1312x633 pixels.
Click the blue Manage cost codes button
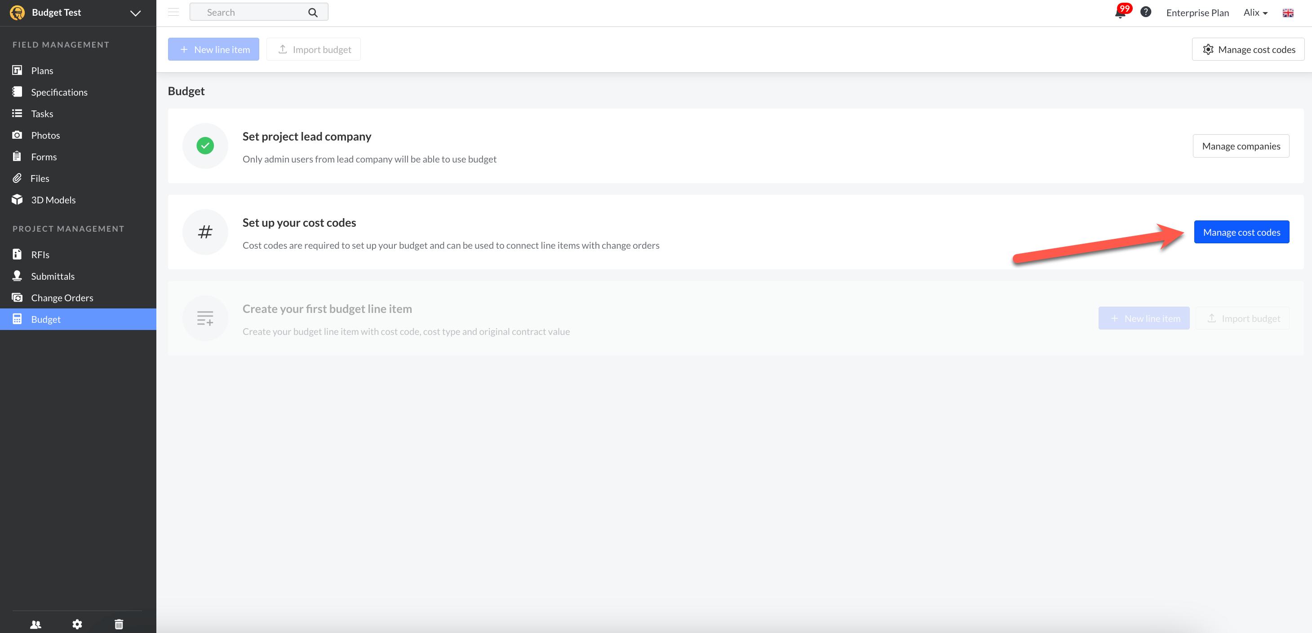[1241, 232]
